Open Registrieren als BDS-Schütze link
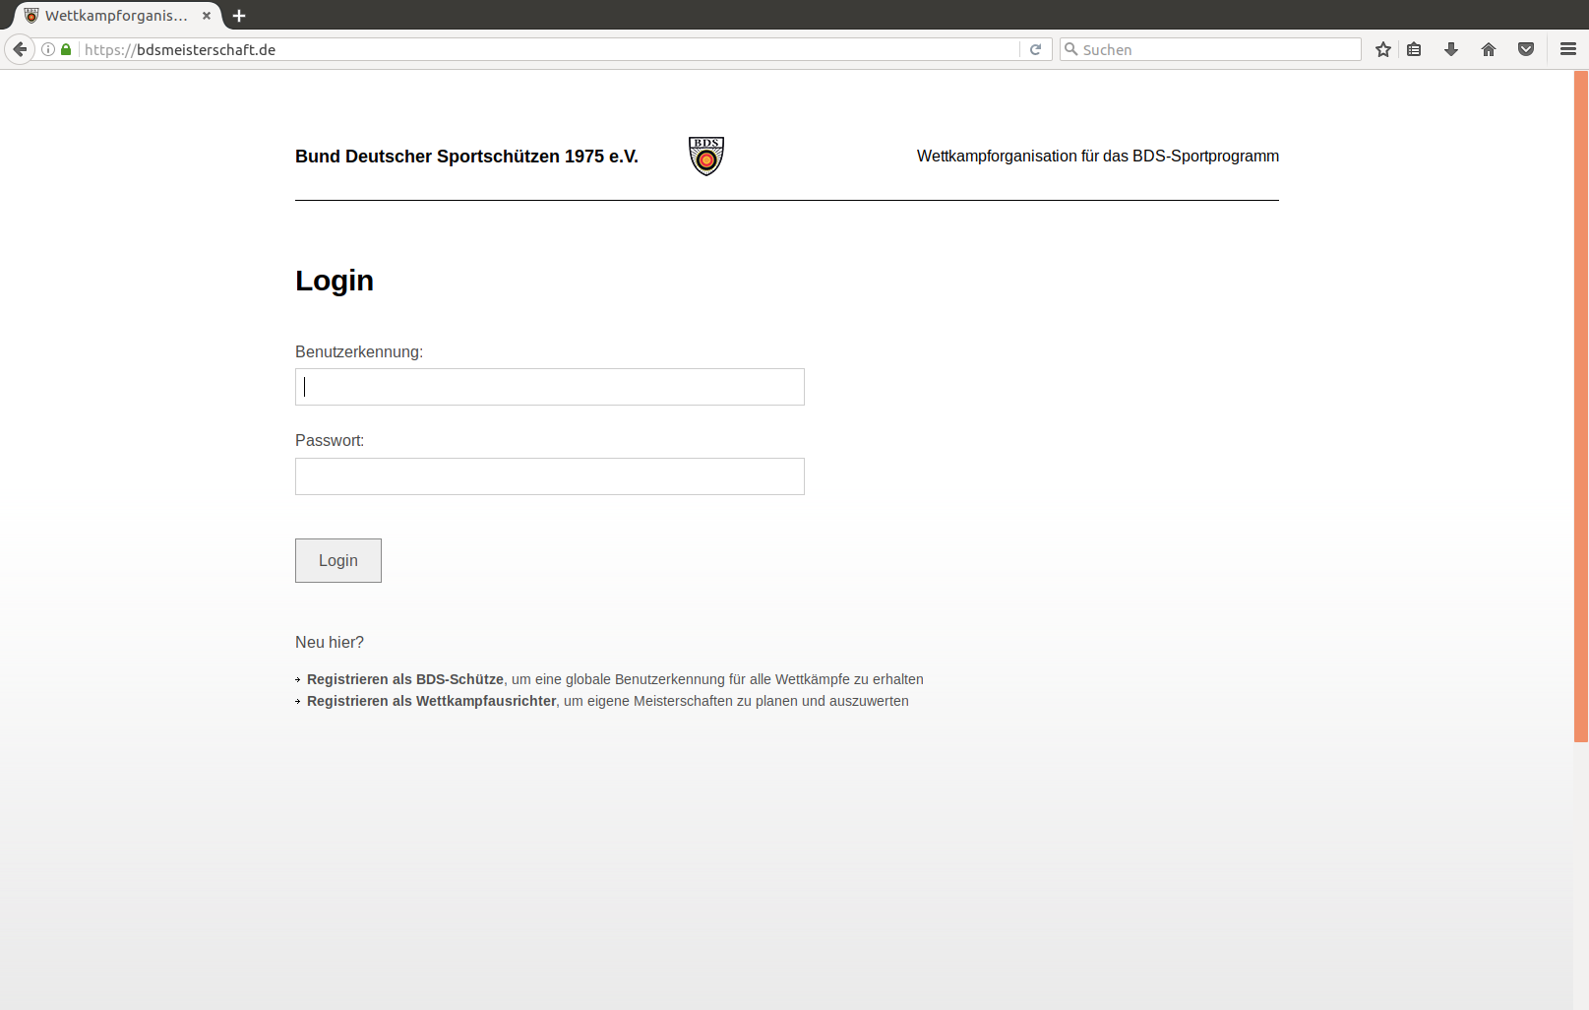The image size is (1589, 1010). (404, 679)
